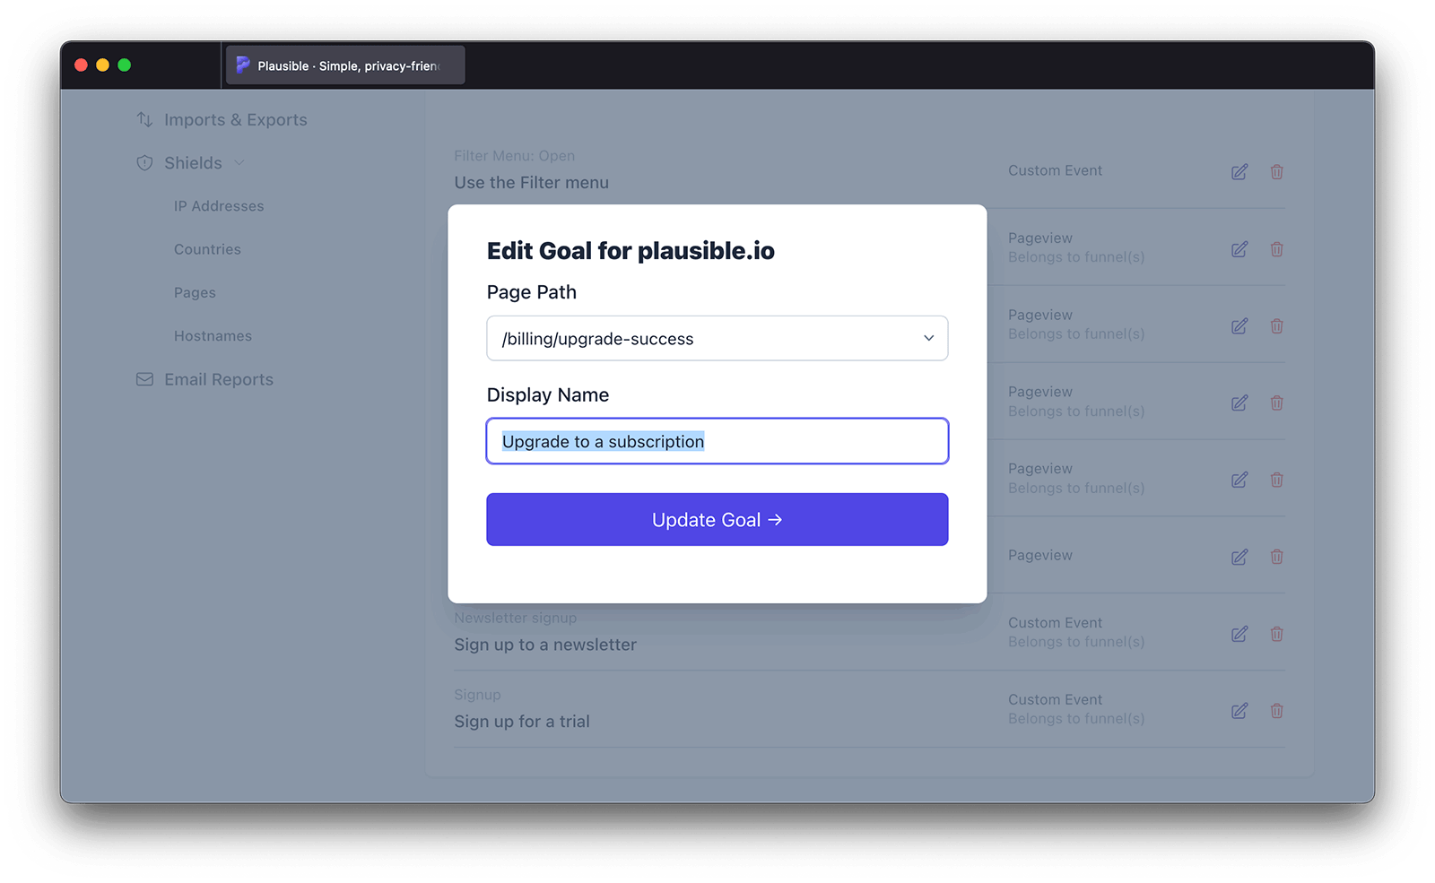Click the trash icon on the topmost goal row
Screen dimensions: 1435x883
point(1277,171)
